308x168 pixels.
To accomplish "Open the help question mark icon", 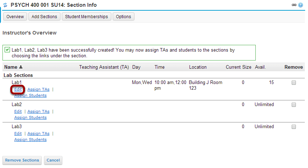I will 301,5.
